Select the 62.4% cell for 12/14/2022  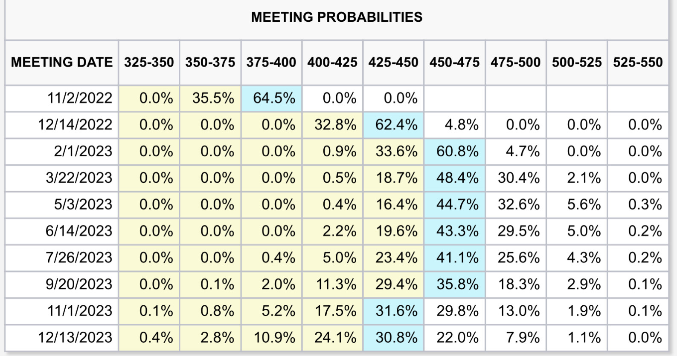click(x=396, y=125)
